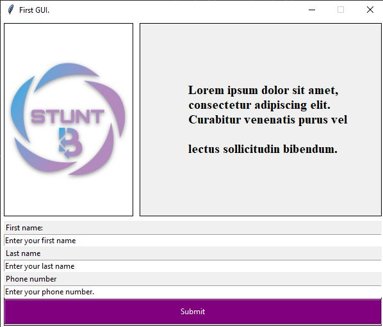Click the B arrow emblem in logo
This screenshot has height=327, width=383.
pyautogui.click(x=70, y=143)
